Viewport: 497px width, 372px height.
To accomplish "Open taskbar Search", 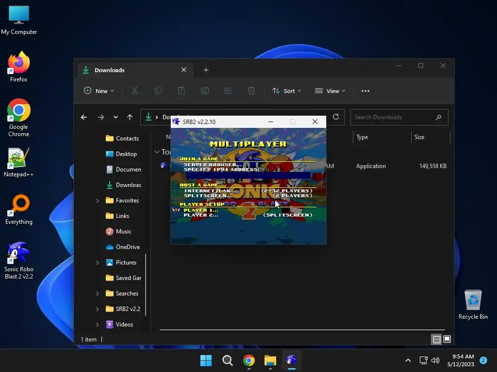I will (227, 360).
